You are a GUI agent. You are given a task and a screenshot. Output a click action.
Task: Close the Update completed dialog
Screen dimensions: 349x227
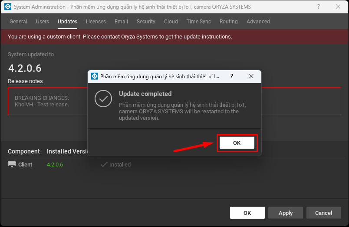[251, 76]
